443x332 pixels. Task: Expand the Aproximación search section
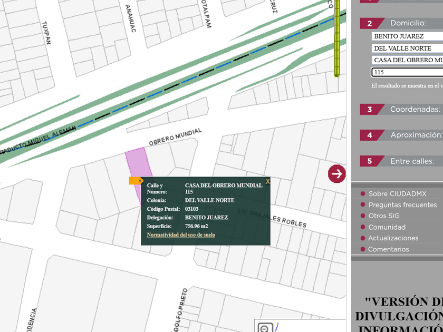416,135
